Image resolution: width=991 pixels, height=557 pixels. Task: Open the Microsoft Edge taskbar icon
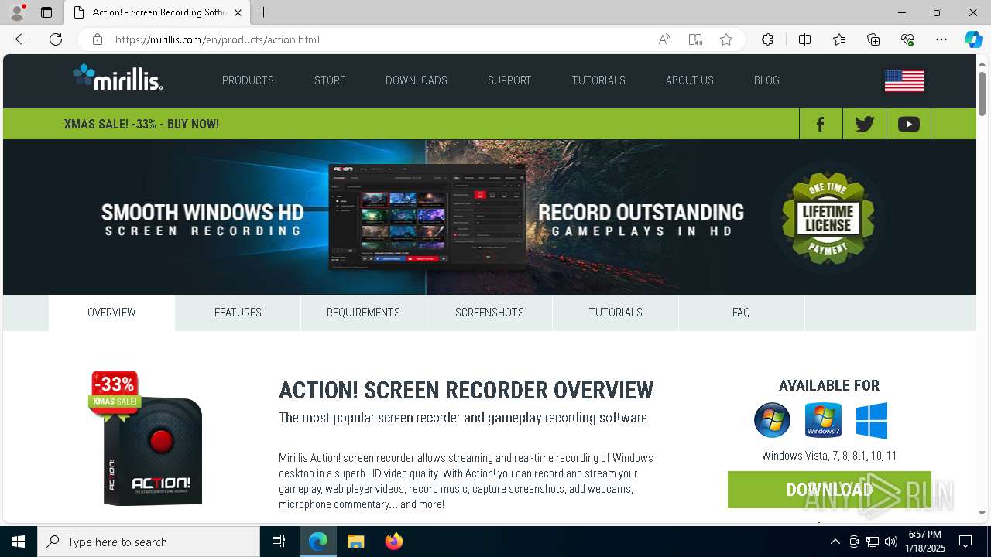(x=318, y=542)
